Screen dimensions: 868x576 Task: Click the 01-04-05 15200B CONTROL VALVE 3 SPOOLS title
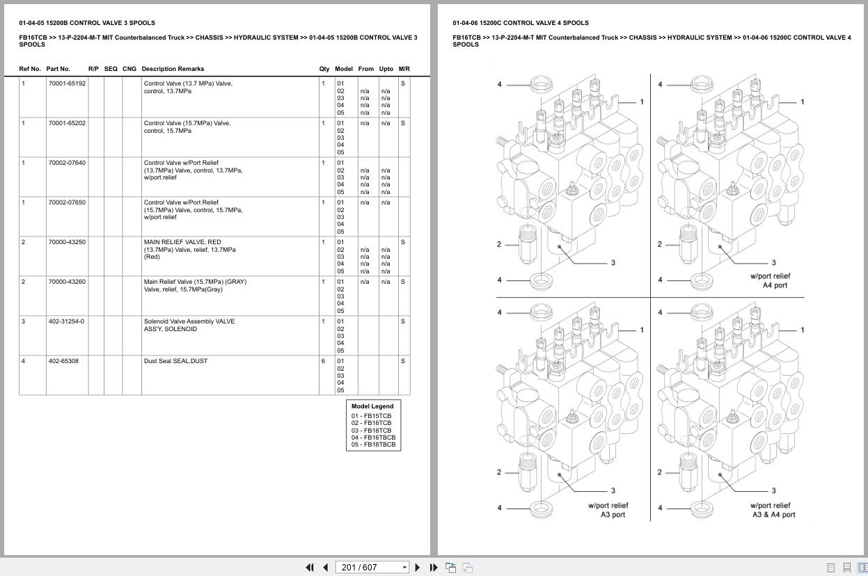87,23
